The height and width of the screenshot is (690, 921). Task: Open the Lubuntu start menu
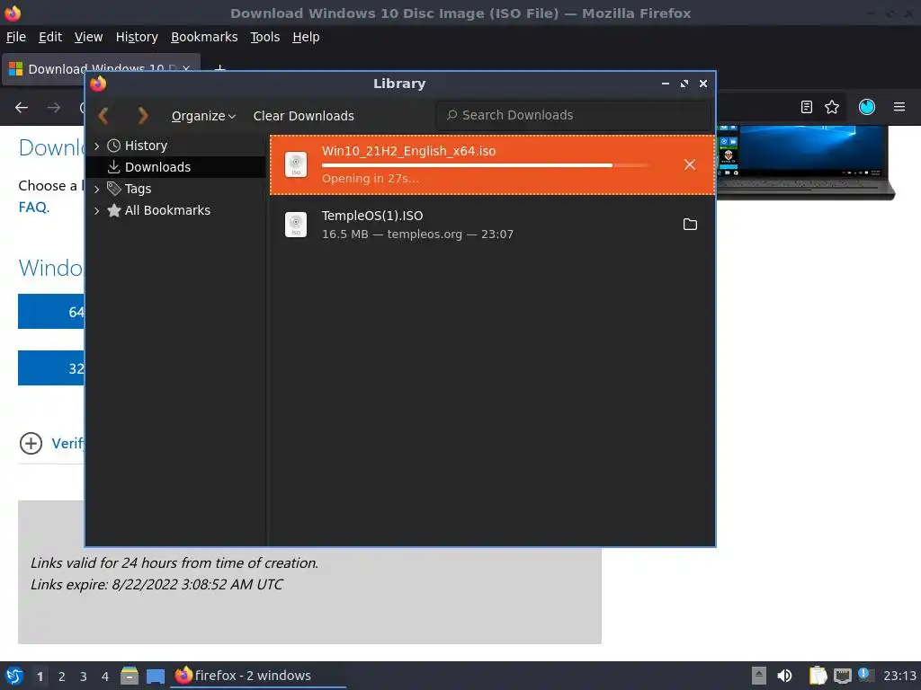13,676
